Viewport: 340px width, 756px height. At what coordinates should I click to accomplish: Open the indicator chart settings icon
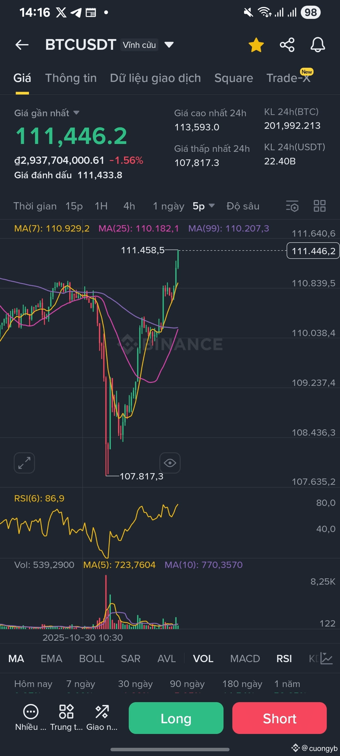coord(326,659)
